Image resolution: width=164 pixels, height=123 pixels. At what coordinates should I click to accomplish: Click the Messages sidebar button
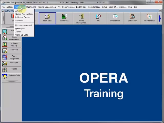11,63
